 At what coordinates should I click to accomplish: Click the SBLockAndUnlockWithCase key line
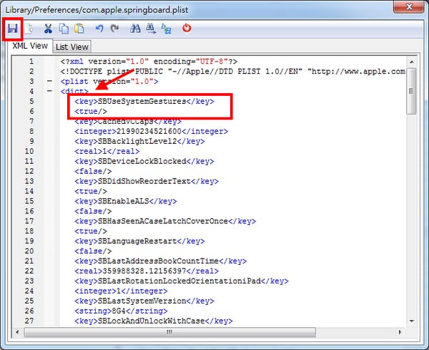(154, 321)
